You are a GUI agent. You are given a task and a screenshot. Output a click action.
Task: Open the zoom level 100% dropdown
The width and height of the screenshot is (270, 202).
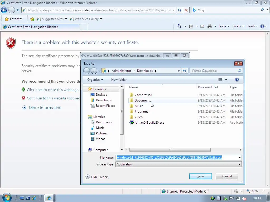click(263, 191)
